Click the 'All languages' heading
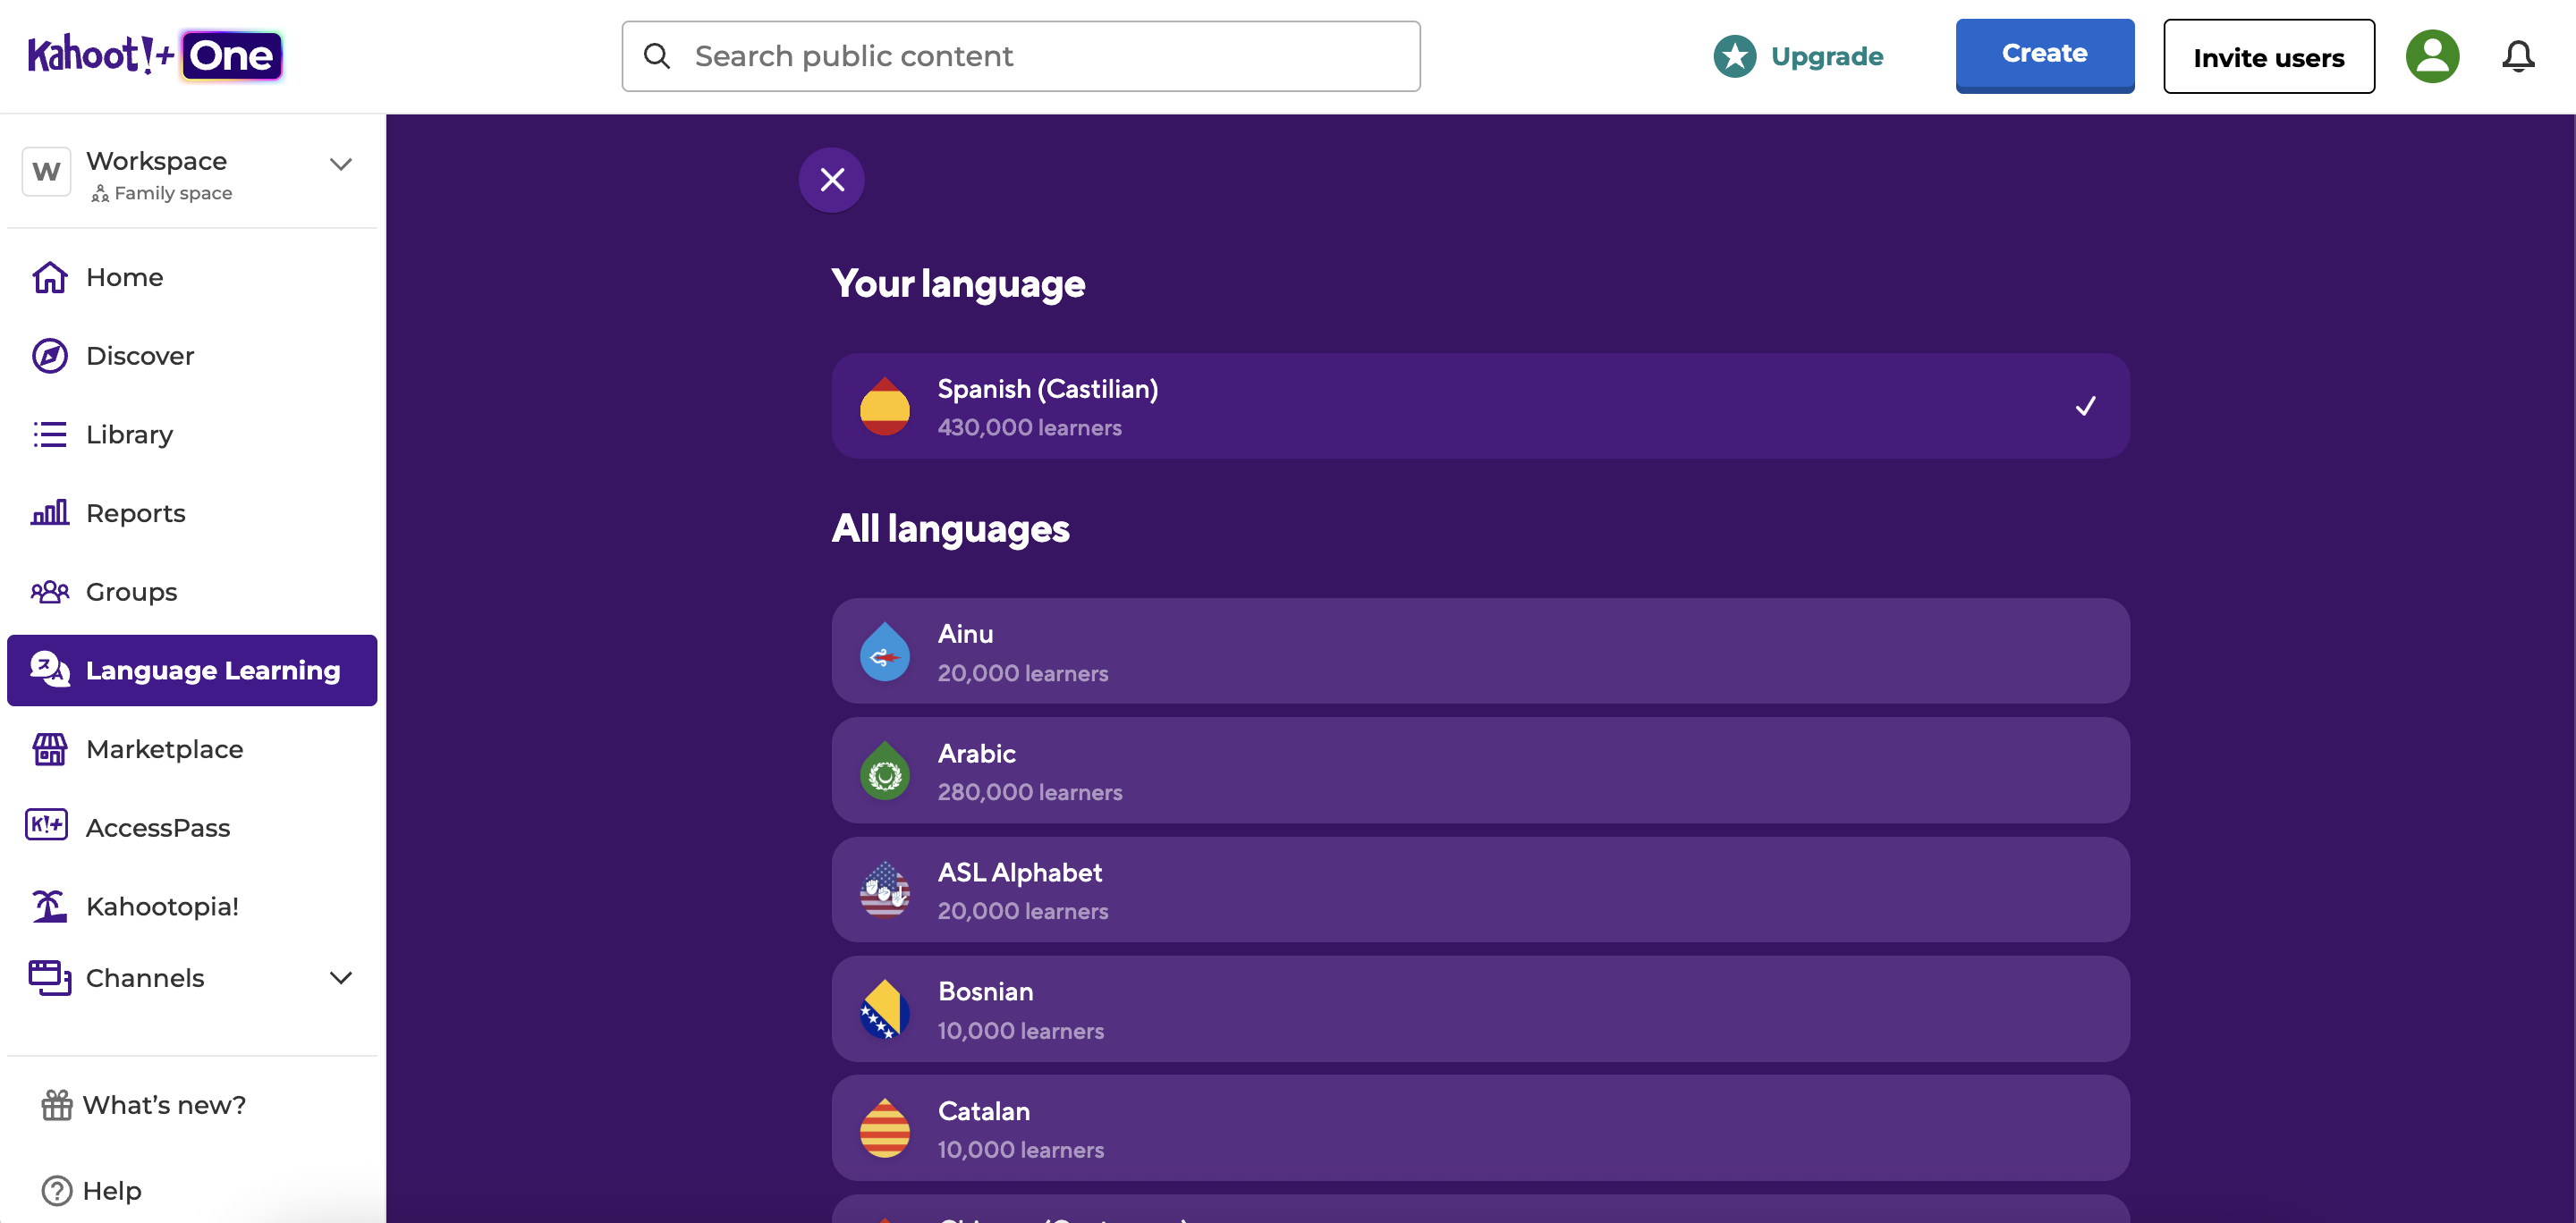2576x1223 pixels. (x=950, y=528)
